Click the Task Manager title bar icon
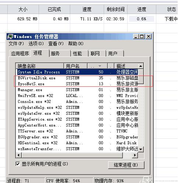 point(10,37)
